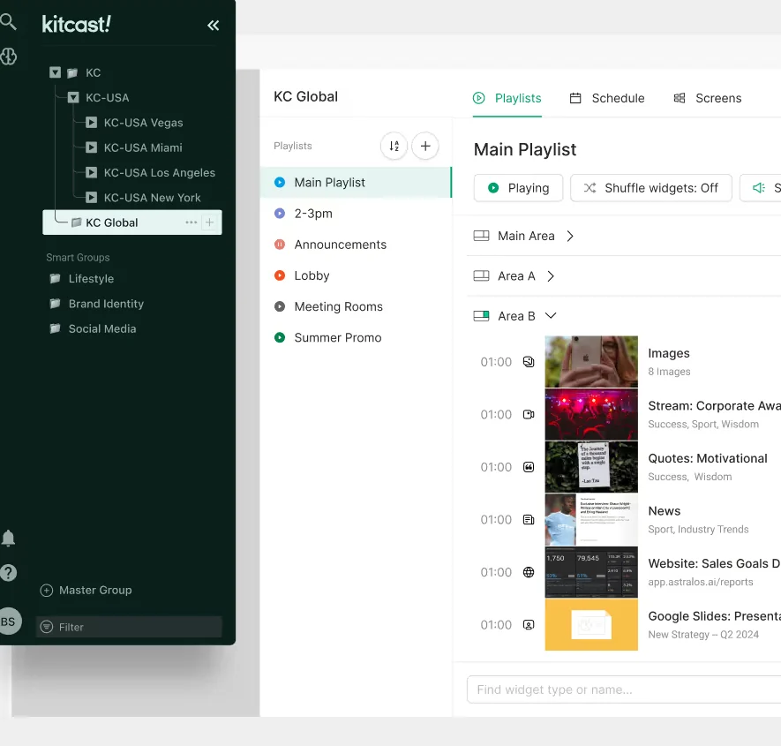The height and width of the screenshot is (746, 781).
Task: Open the Announcements playlist
Action: tap(357, 245)
